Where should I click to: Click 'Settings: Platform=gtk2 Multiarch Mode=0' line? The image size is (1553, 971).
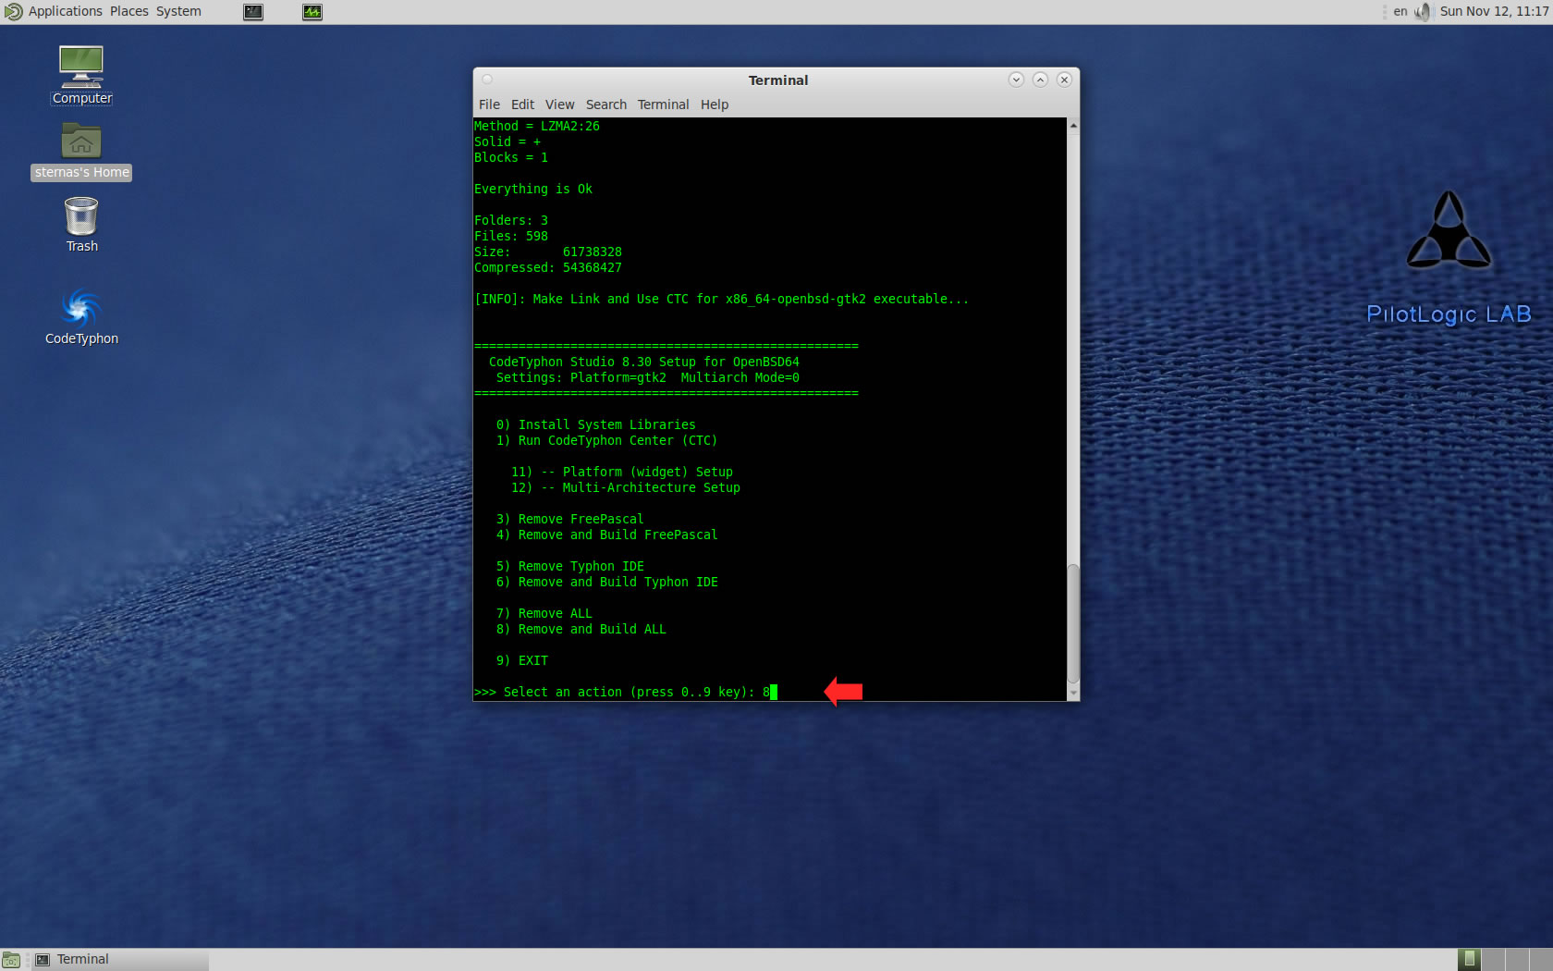coord(647,377)
